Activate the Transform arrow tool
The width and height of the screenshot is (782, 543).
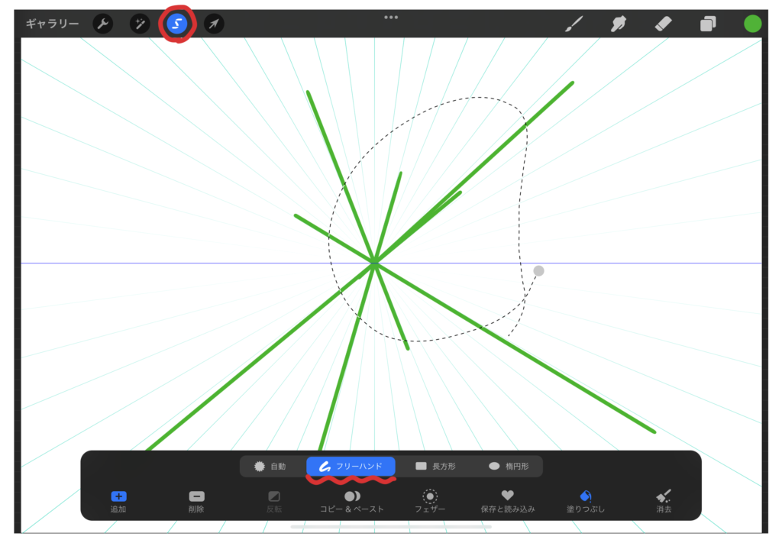[214, 24]
